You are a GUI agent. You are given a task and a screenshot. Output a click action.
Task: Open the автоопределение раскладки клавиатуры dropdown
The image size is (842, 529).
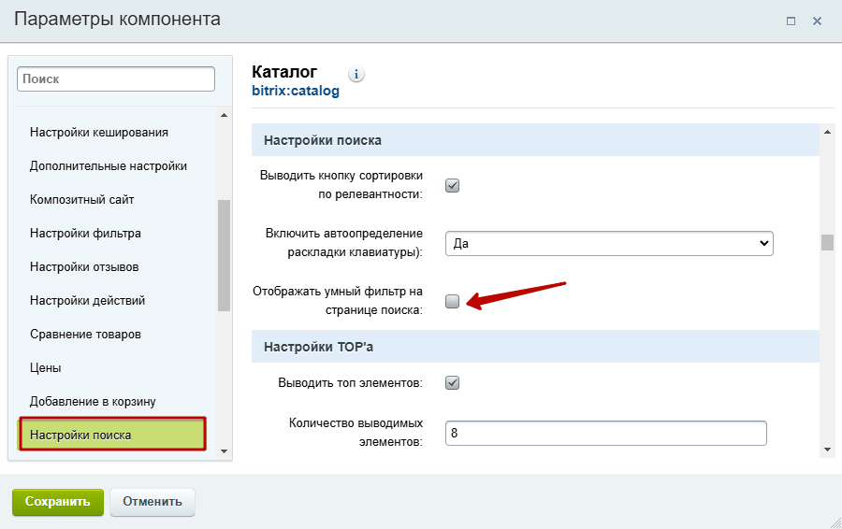(x=609, y=244)
